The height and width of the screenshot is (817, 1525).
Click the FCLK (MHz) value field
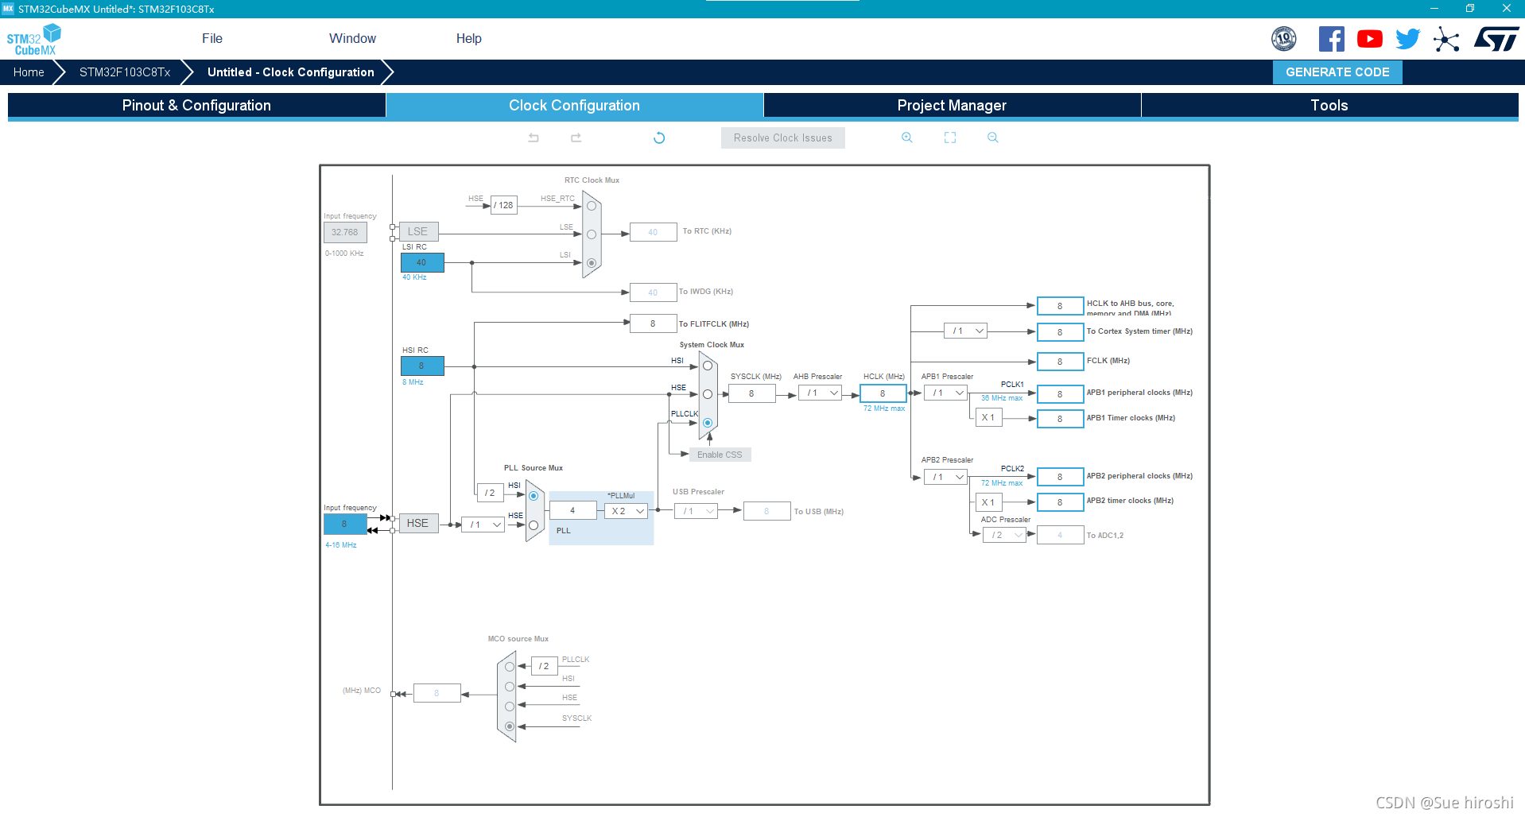pyautogui.click(x=1061, y=362)
